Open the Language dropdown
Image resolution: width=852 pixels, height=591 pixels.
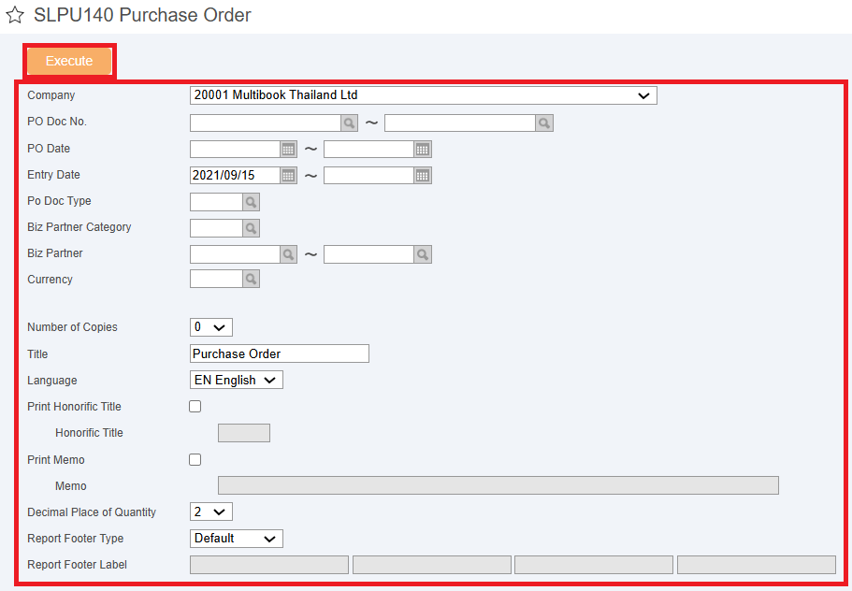[237, 380]
